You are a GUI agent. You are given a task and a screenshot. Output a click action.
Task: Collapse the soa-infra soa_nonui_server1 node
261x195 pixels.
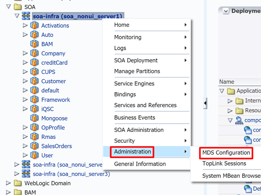coord(17,16)
